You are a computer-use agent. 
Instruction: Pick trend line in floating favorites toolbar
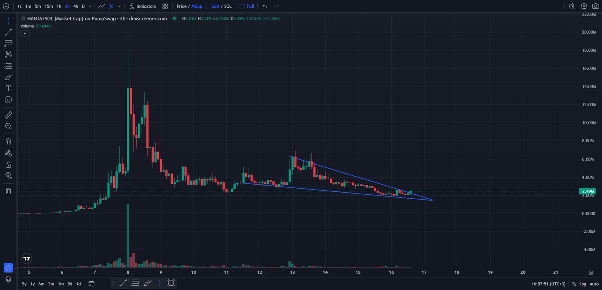pos(123,283)
